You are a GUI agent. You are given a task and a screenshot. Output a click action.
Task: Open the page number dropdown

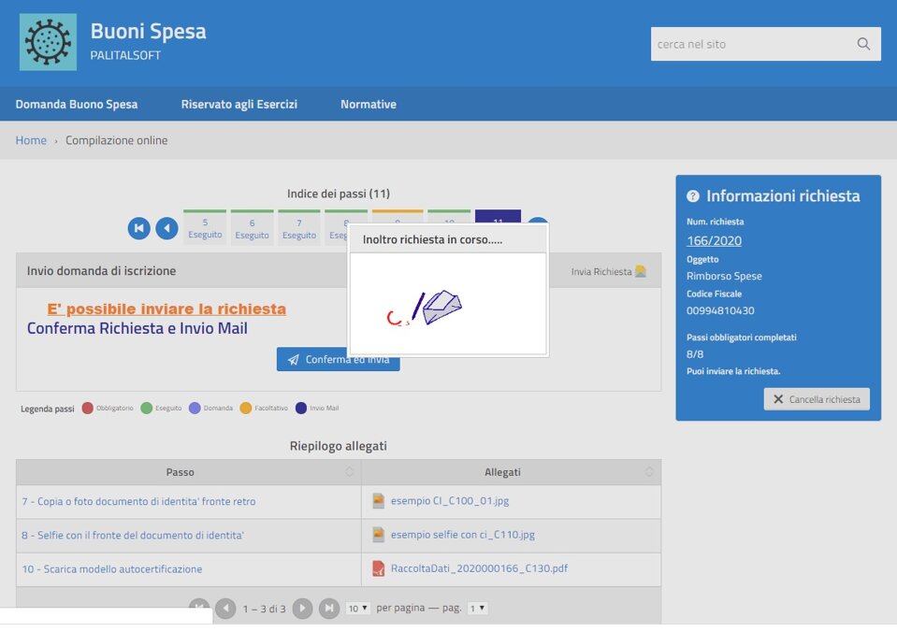(x=477, y=609)
